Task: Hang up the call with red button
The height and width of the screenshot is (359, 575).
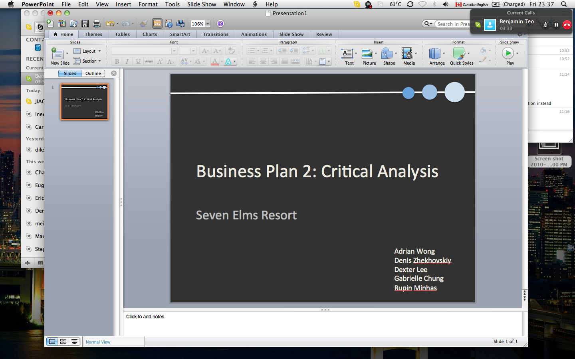Action: (567, 25)
